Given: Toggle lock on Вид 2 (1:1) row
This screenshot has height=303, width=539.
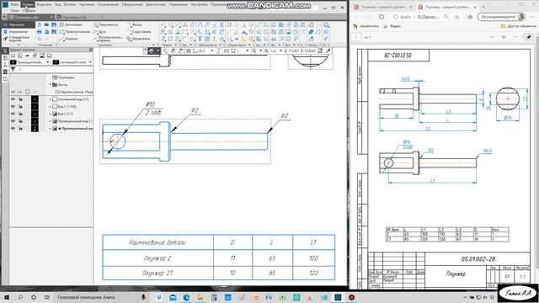Looking at the screenshot, I should pos(20,114).
